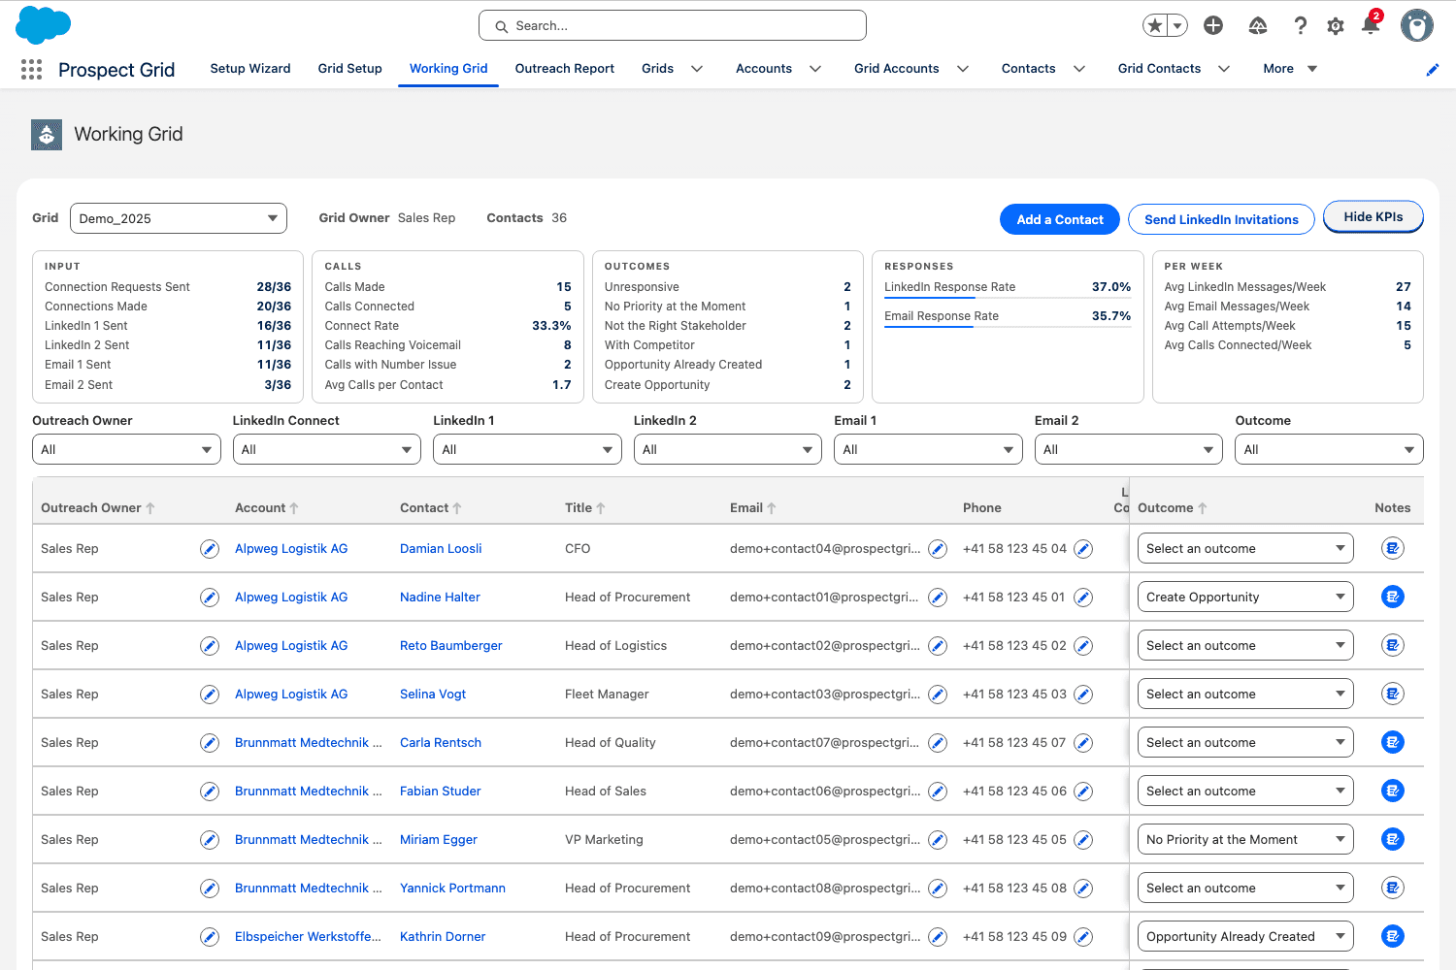
Task: Expand the Grid Accounts tab chevron
Action: click(x=963, y=69)
